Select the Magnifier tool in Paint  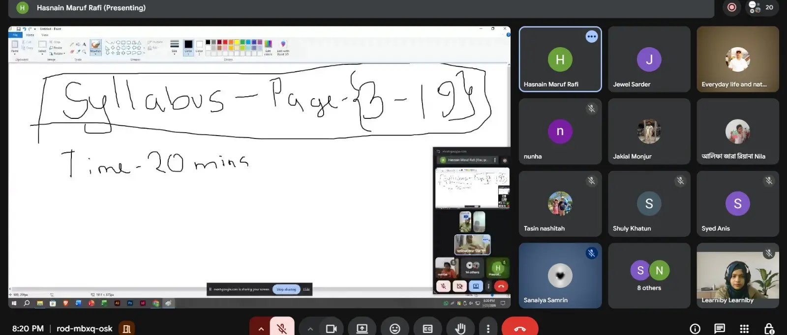pos(84,52)
